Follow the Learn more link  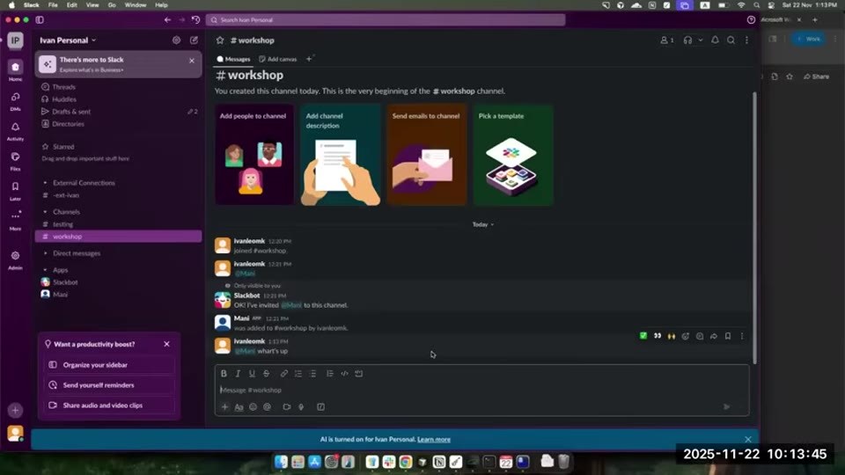[x=434, y=440]
